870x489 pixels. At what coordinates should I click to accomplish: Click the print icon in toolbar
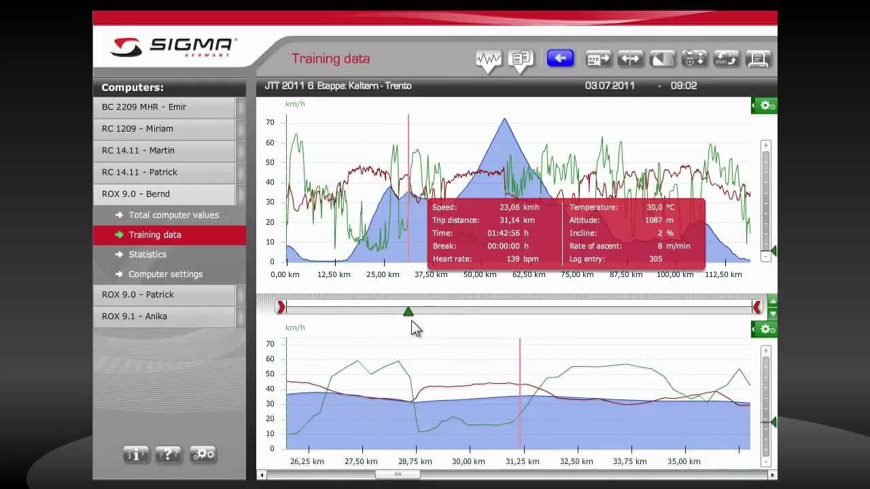(x=758, y=59)
